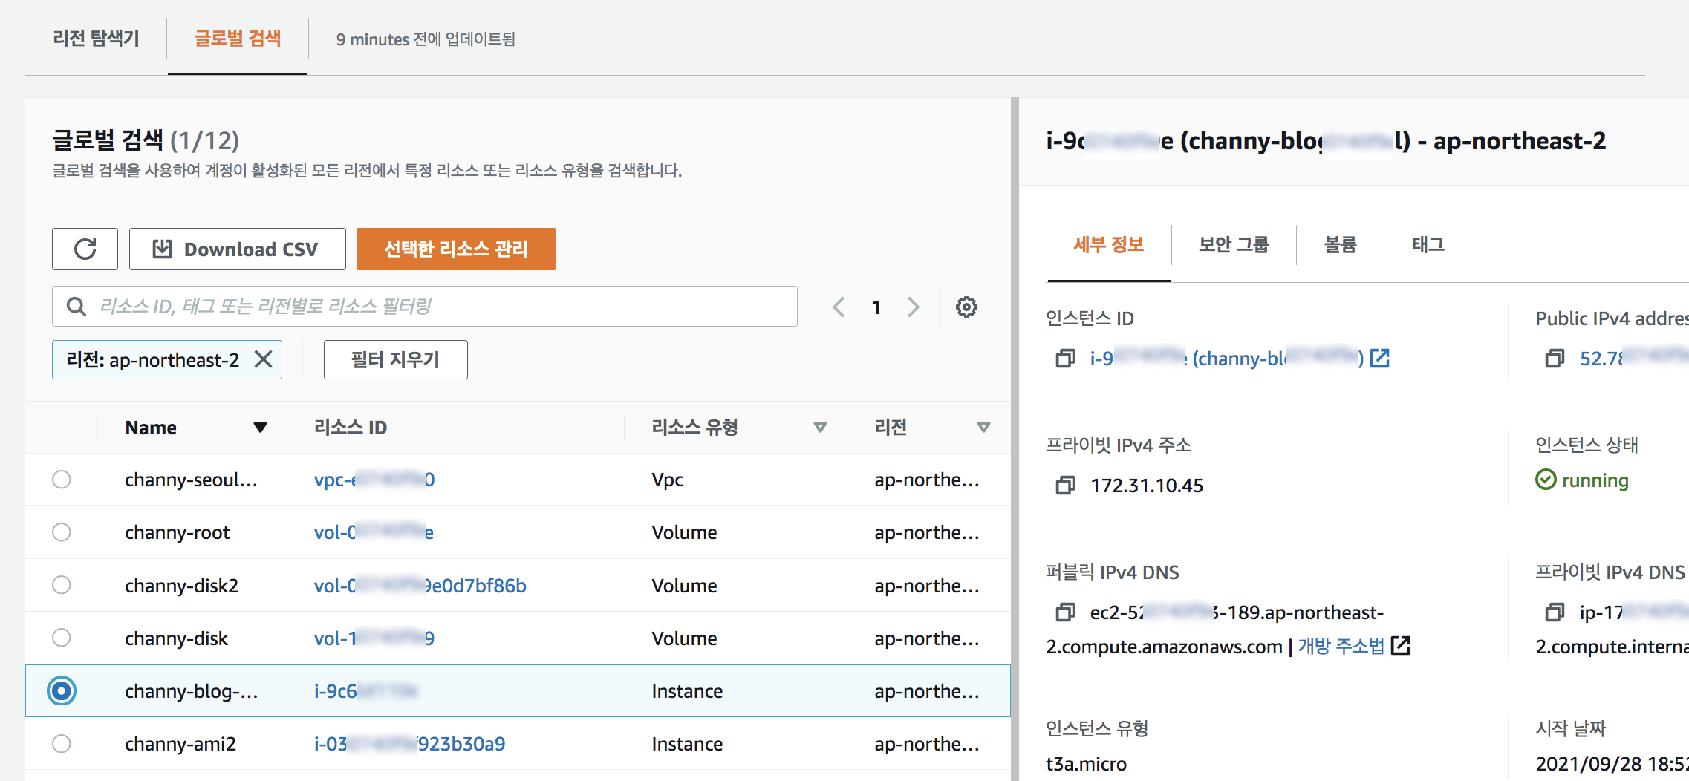Click the 필터 지우기 button
This screenshot has width=1689, height=781.
pyautogui.click(x=395, y=359)
